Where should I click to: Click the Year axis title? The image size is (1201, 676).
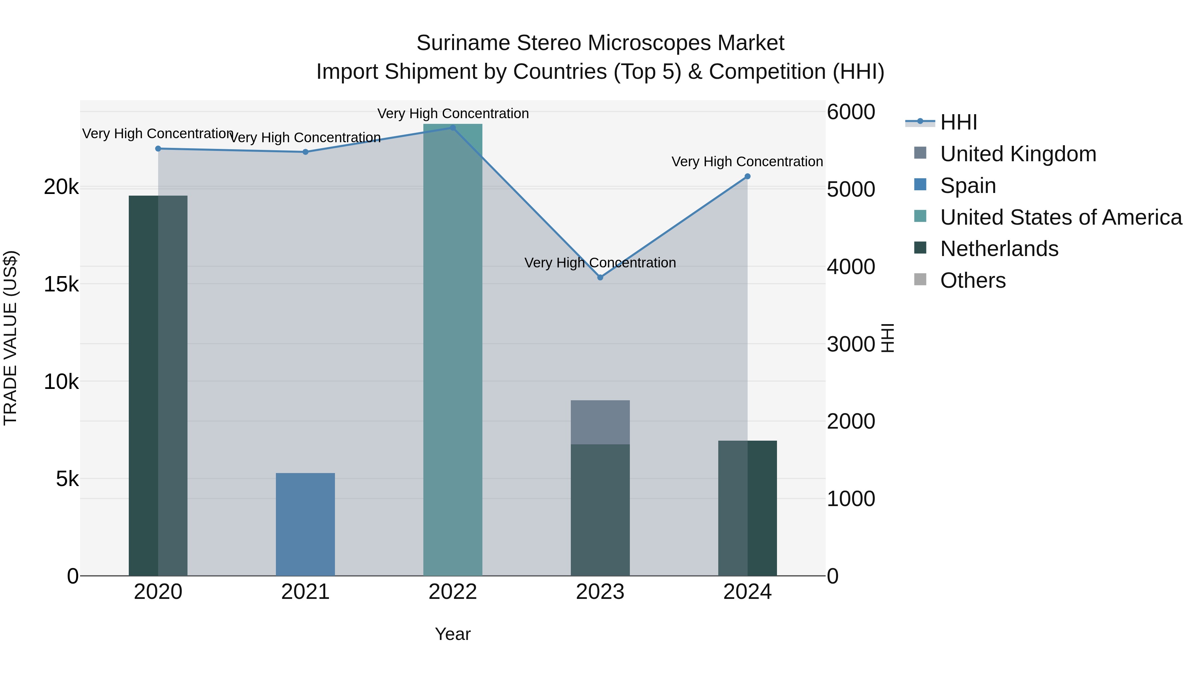pos(453,635)
